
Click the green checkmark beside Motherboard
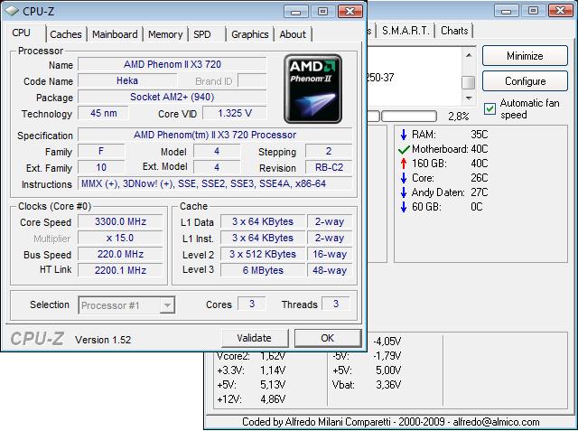403,149
